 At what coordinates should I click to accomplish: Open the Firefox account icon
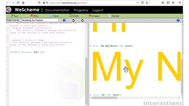point(173,3)
